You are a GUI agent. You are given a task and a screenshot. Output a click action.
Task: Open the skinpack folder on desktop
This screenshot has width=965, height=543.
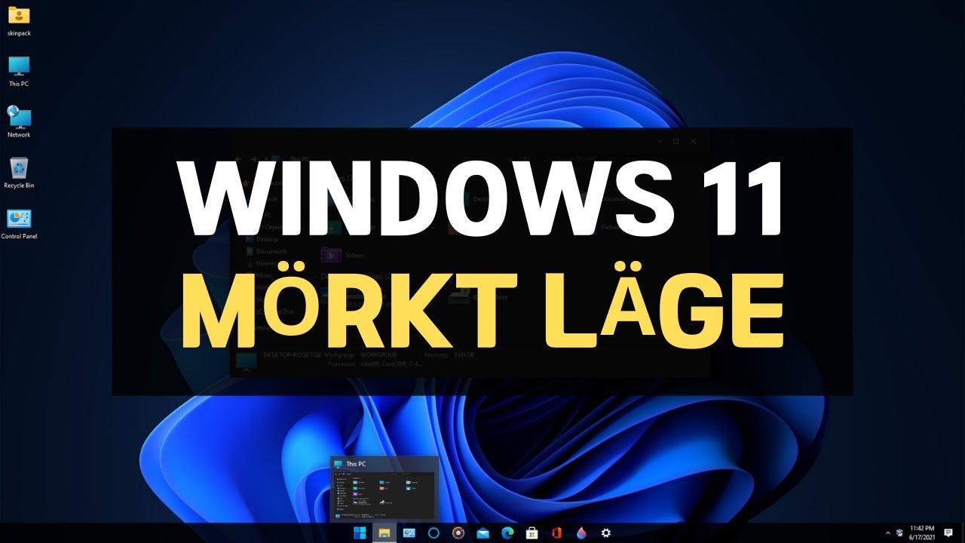coord(19,21)
